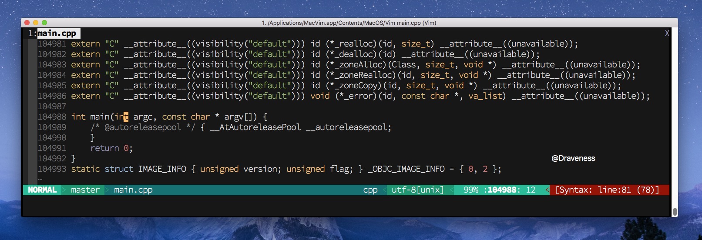Click line number 104984 in the gutter
This screenshot has width=702, height=240.
tap(52, 75)
